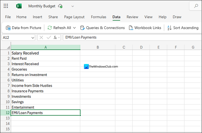Select row 13 header
Screen dimensions: 202x133
(x=6, y=118)
